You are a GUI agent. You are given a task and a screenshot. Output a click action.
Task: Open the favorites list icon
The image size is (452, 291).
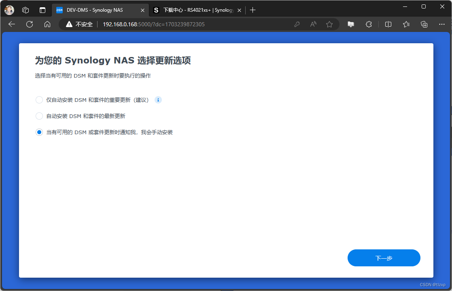(406, 24)
